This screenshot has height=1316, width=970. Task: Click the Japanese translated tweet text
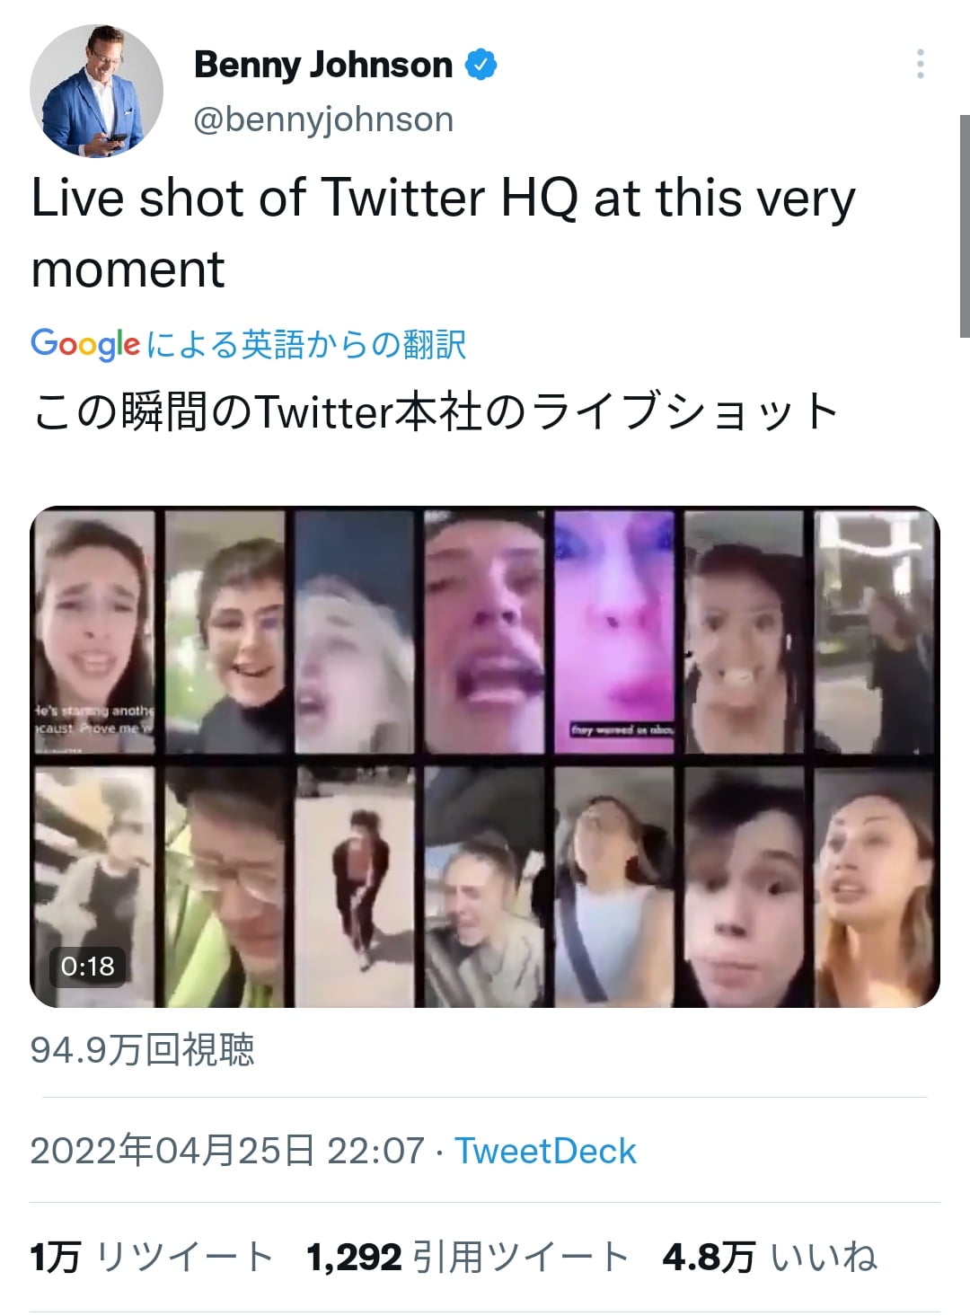[436, 411]
